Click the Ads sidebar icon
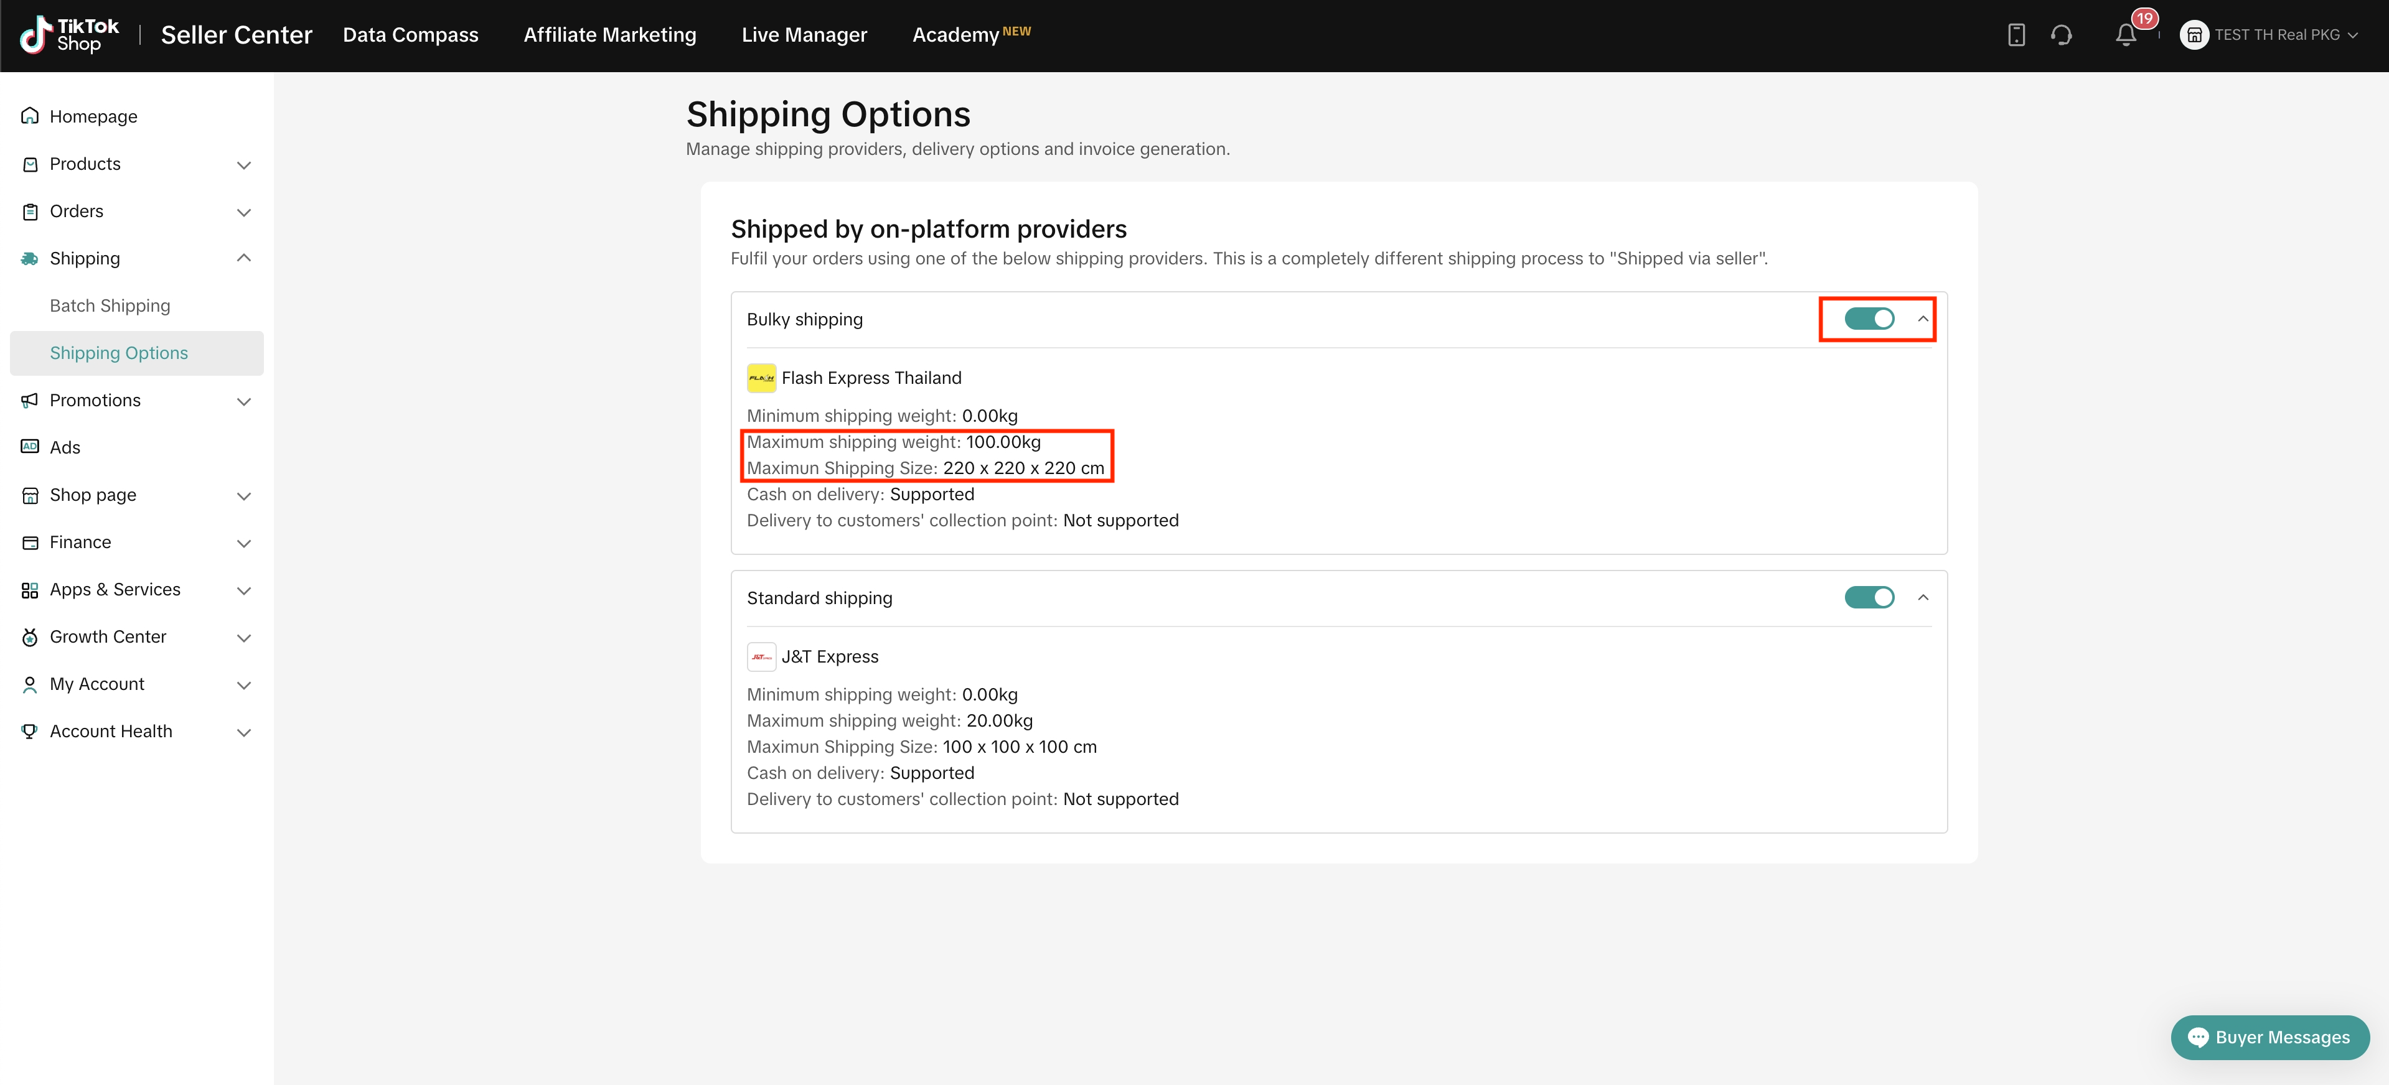 (30, 447)
